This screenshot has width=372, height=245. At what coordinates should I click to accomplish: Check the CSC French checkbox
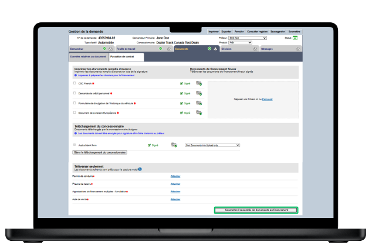(75, 83)
